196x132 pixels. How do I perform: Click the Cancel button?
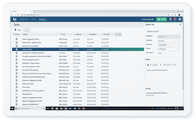click(27, 30)
